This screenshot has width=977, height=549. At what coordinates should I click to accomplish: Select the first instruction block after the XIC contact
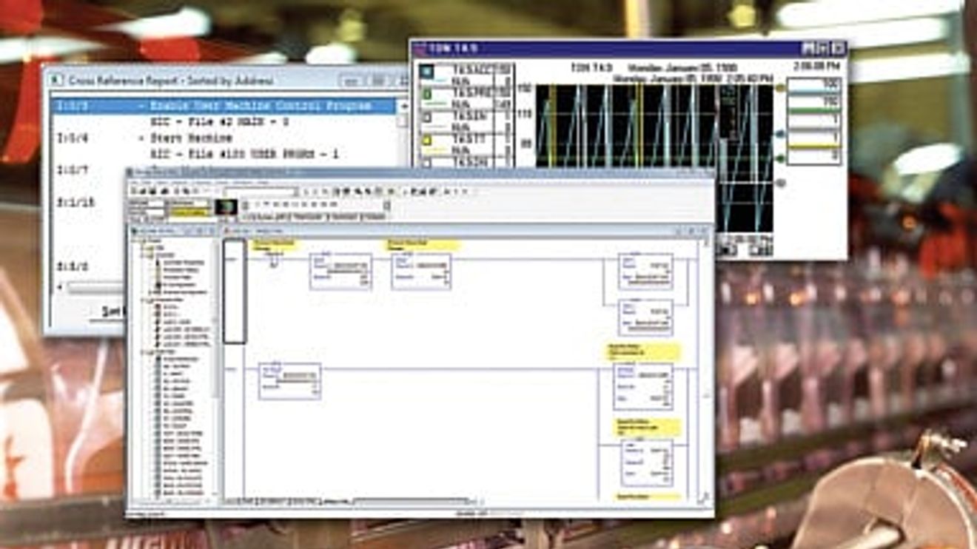coord(340,272)
